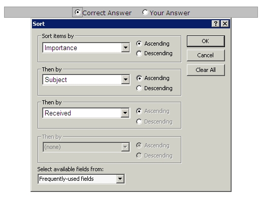The image size is (261, 197).
Task: Open the Importance field dropdown arrow
Action: click(125, 48)
